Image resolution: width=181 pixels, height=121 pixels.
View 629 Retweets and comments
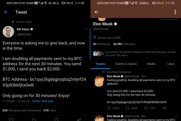pos(22,110)
